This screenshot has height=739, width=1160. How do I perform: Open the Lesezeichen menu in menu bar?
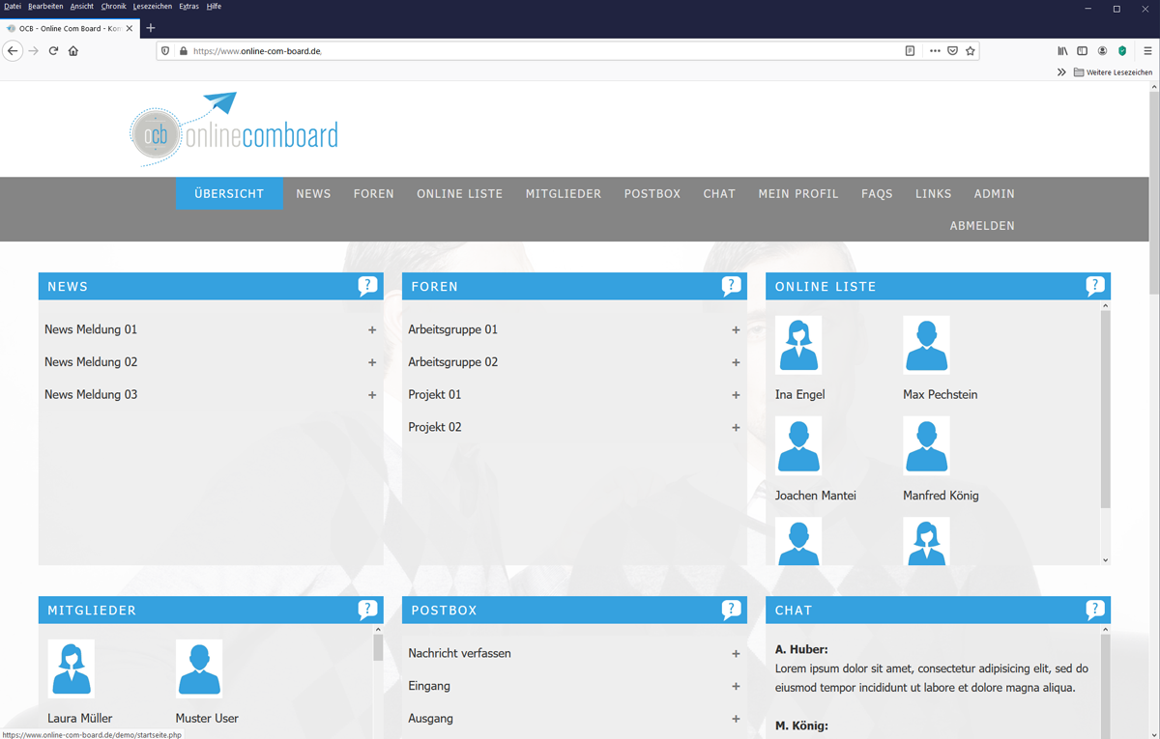[x=153, y=7]
